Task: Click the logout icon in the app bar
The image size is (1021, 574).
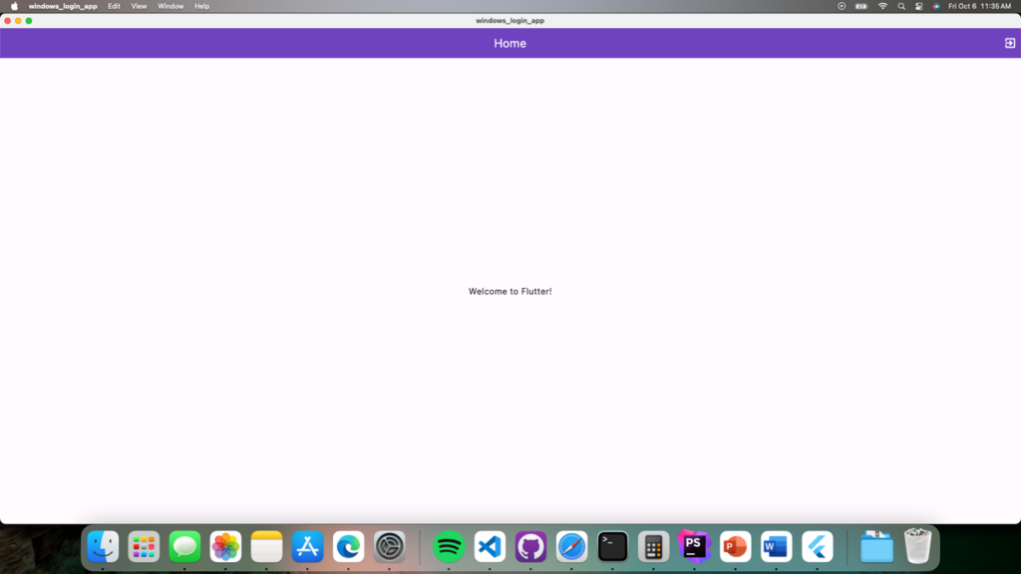Action: (1008, 43)
